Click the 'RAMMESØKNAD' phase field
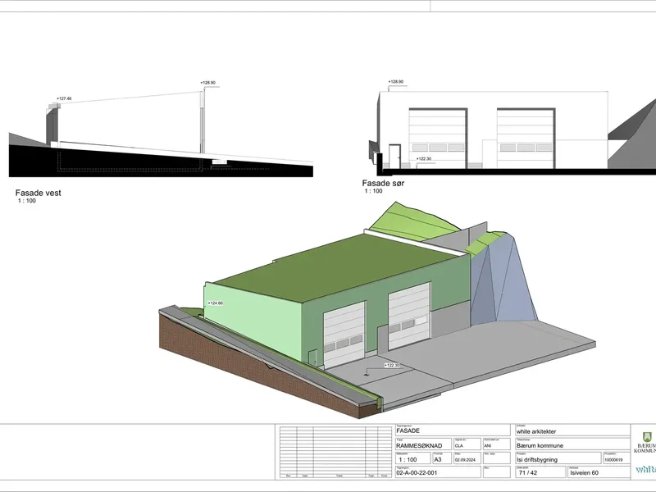This screenshot has height=492, width=656. (423, 444)
